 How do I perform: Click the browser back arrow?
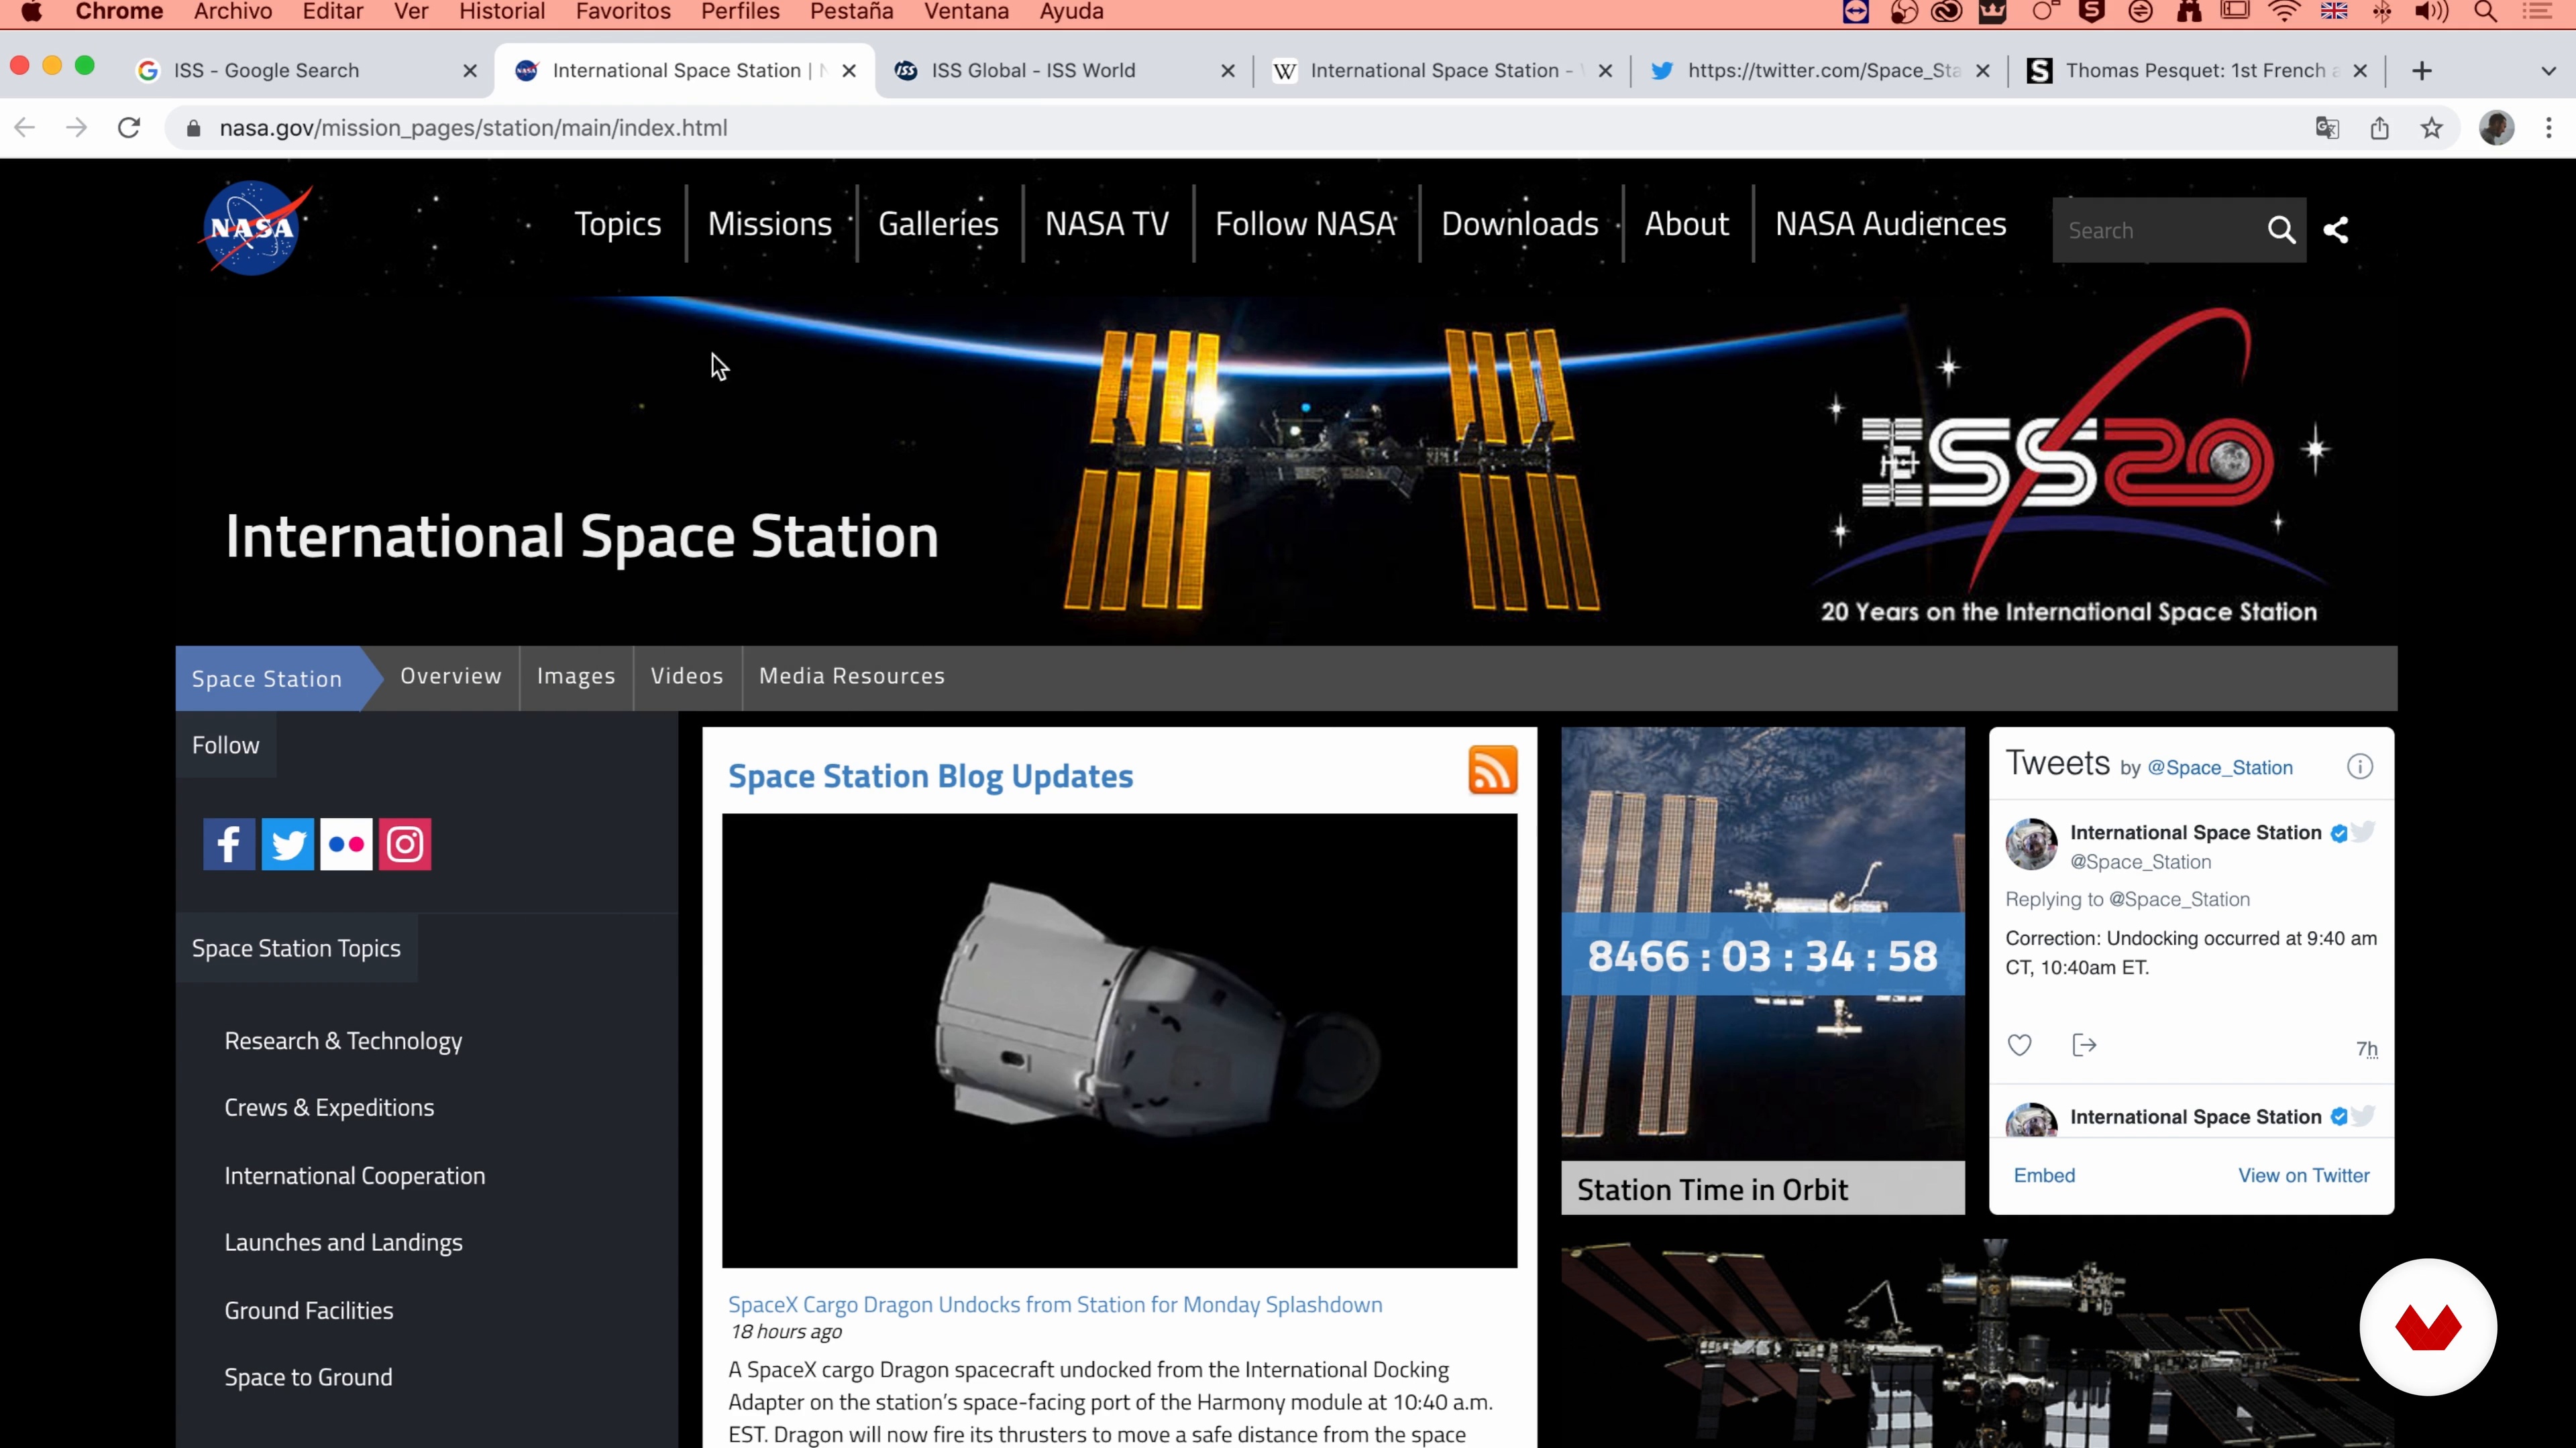click(x=25, y=128)
